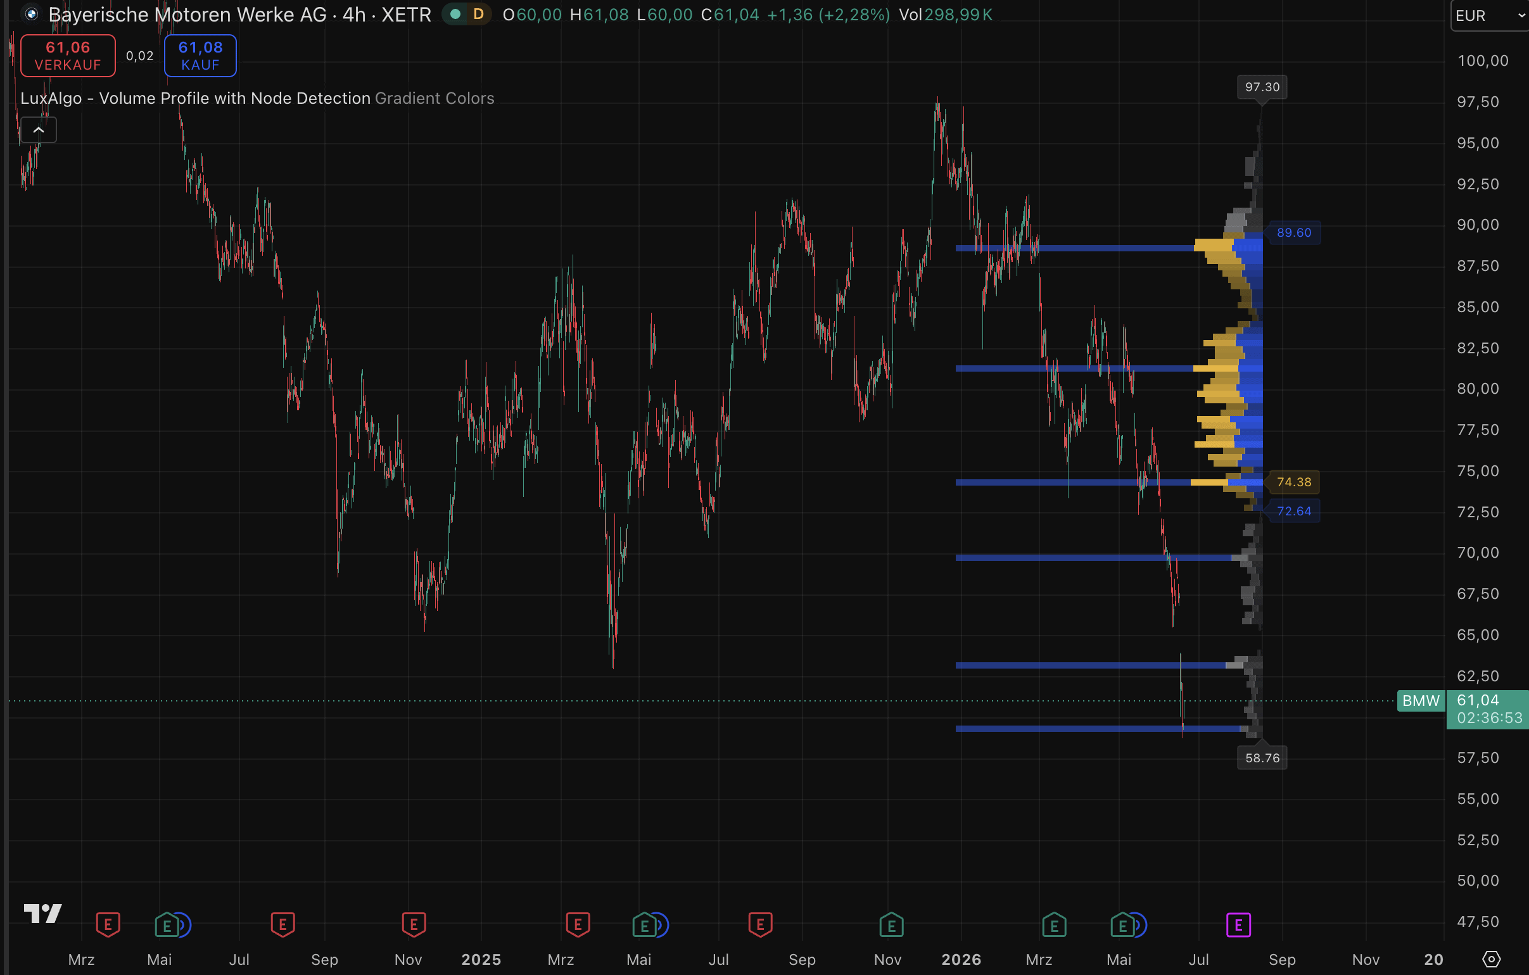Open the green earnings marker for March 2026
The height and width of the screenshot is (975, 1529).
pos(1054,925)
